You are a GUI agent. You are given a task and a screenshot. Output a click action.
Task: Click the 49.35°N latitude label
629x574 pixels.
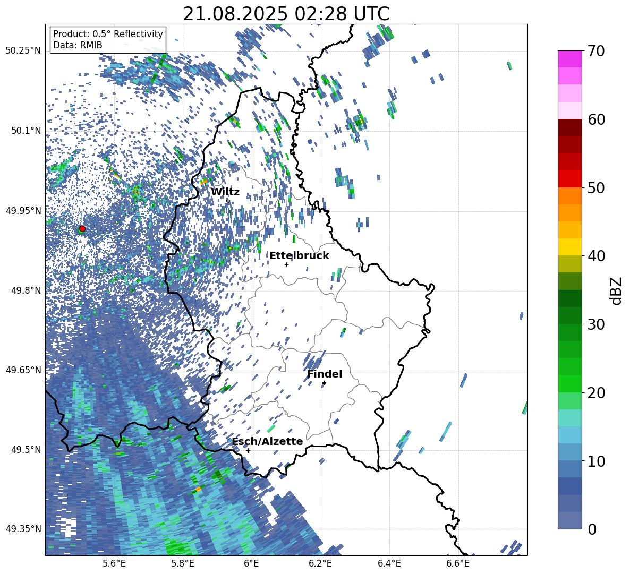(23, 529)
